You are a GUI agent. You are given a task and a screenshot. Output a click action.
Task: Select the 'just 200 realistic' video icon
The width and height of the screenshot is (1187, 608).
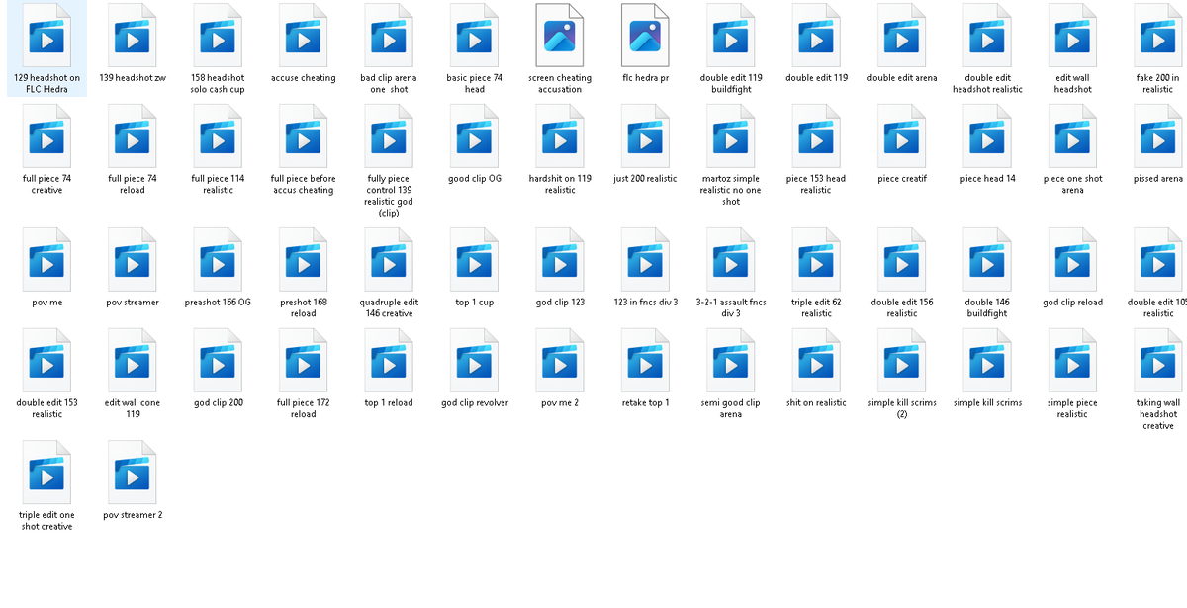(645, 137)
